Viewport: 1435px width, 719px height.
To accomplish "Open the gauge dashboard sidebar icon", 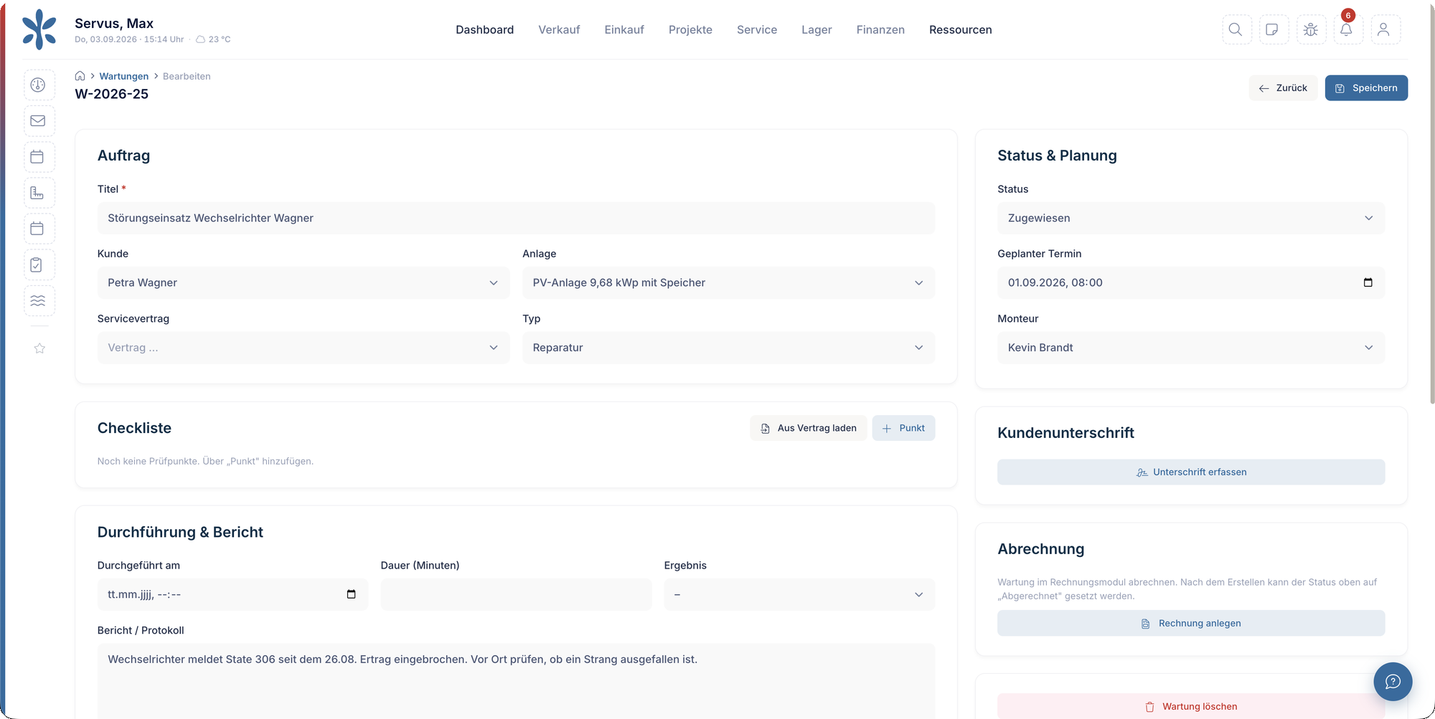I will pos(39,85).
